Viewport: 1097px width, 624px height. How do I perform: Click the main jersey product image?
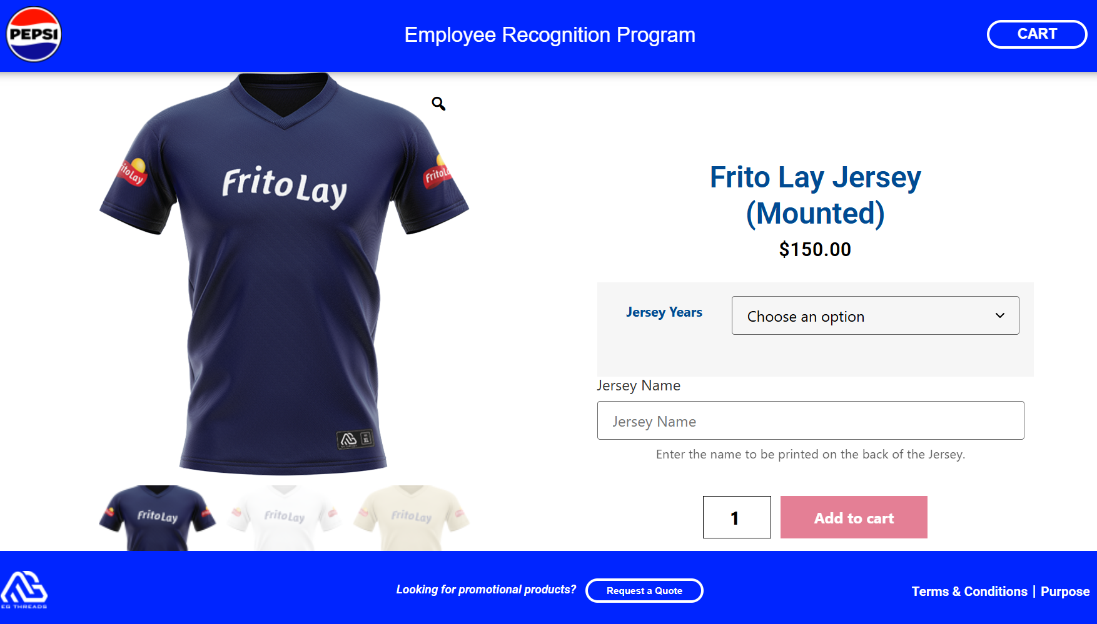pyautogui.click(x=285, y=274)
